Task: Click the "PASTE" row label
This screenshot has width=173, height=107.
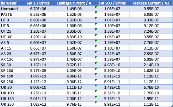Action: point(6,15)
